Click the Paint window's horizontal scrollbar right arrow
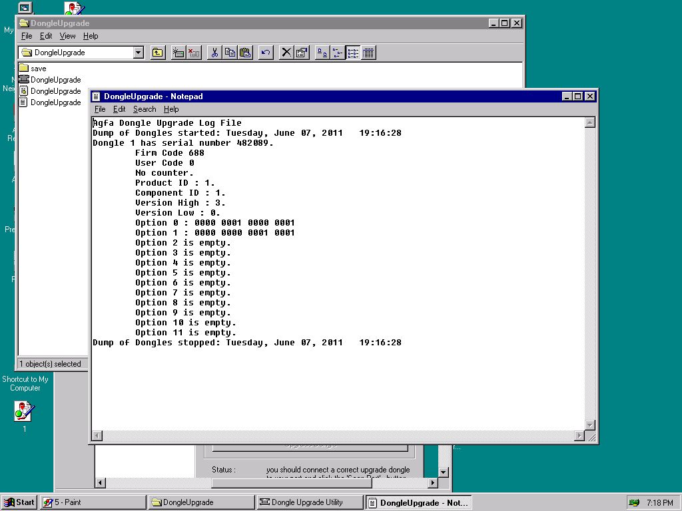The image size is (682, 511). 433,482
